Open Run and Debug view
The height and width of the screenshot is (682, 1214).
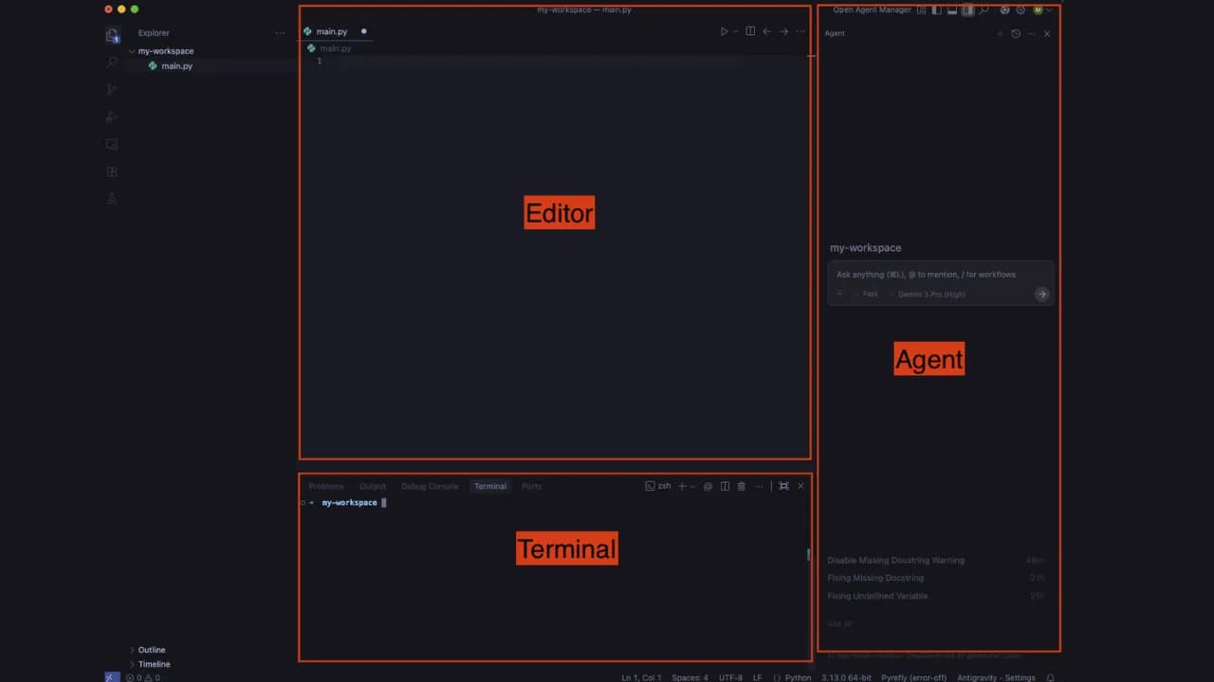point(112,117)
